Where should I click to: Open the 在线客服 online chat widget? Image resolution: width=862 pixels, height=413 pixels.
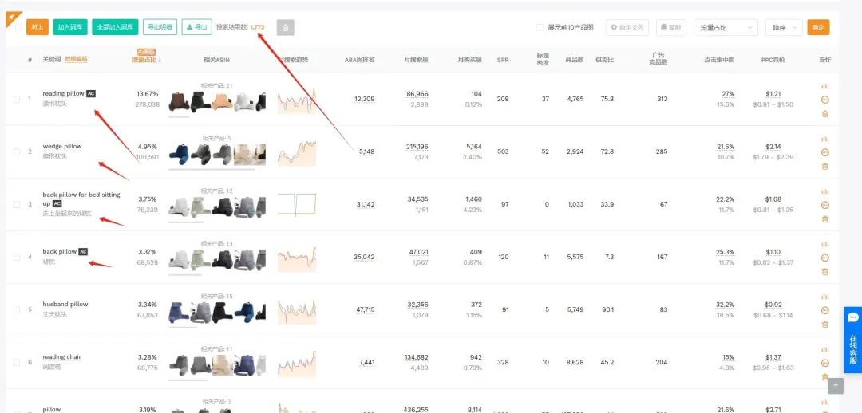[852, 340]
